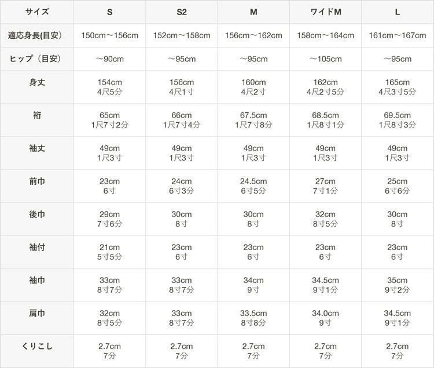Select the S2 column header
434x368 pixels.
tap(182, 12)
